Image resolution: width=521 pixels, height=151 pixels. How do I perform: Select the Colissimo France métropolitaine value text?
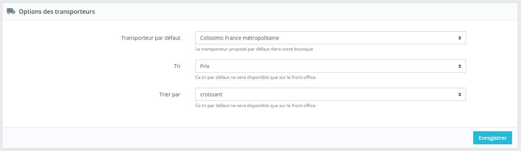(239, 38)
